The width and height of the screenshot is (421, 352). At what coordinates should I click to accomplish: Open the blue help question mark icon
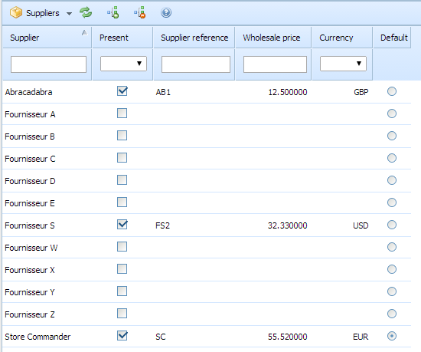pos(166,12)
